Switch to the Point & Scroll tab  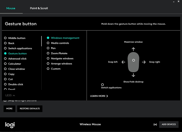click(x=39, y=8)
